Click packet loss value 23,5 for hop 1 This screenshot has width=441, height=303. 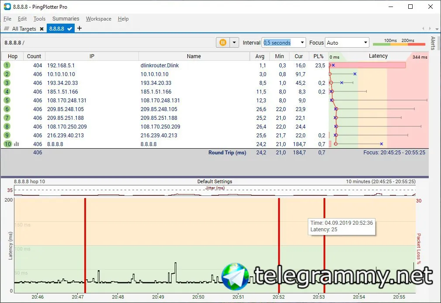[320, 65]
